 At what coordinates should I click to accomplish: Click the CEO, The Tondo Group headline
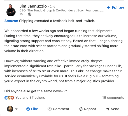61,10
